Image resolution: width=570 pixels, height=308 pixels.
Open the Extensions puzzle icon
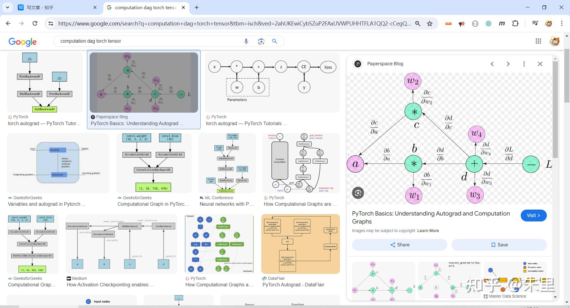click(515, 23)
